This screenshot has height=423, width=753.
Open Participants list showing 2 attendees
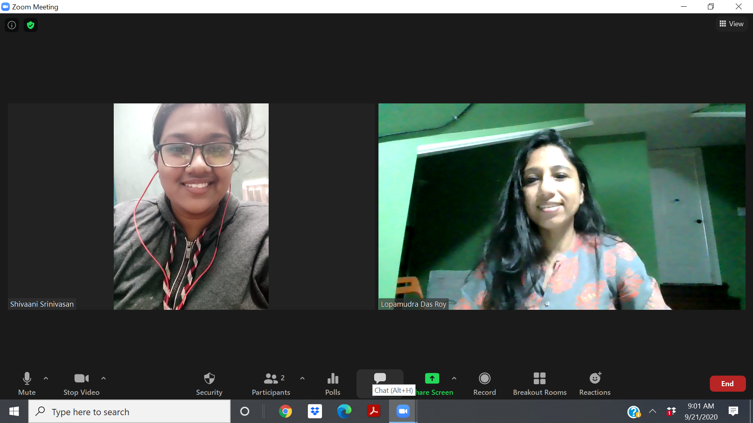(271, 378)
